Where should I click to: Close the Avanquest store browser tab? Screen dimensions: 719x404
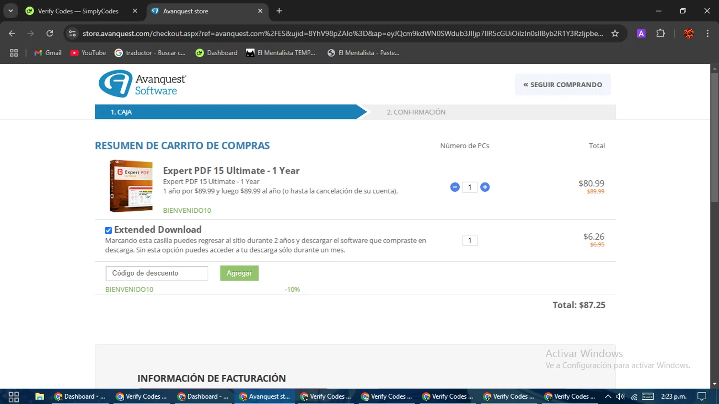click(260, 11)
